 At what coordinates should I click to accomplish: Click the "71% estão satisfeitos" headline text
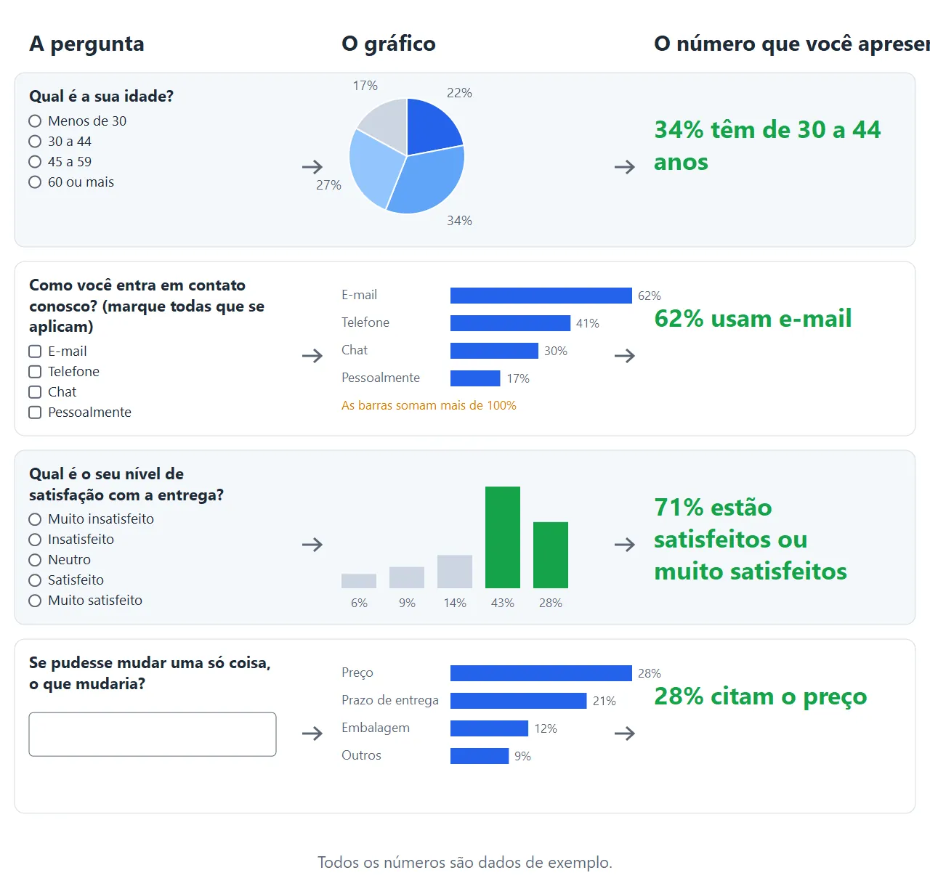(x=751, y=540)
